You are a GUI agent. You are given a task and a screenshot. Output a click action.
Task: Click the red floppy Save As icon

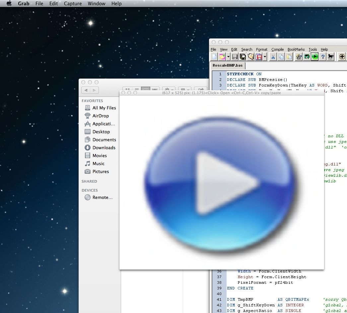coord(259,57)
